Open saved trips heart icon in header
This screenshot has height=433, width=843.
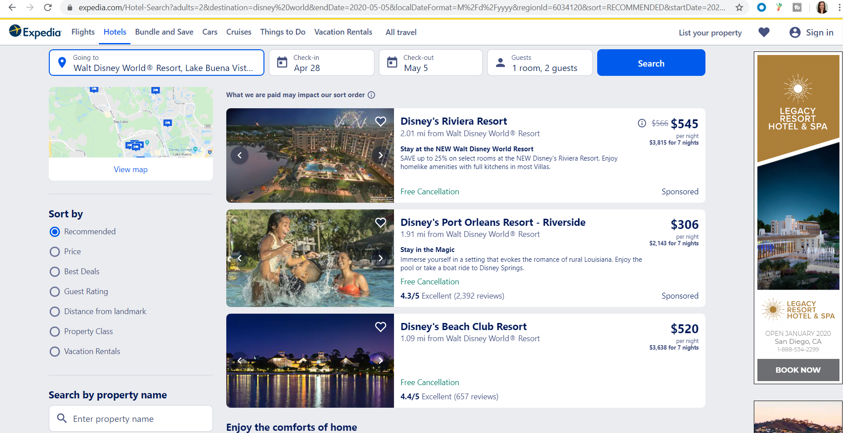click(x=764, y=32)
